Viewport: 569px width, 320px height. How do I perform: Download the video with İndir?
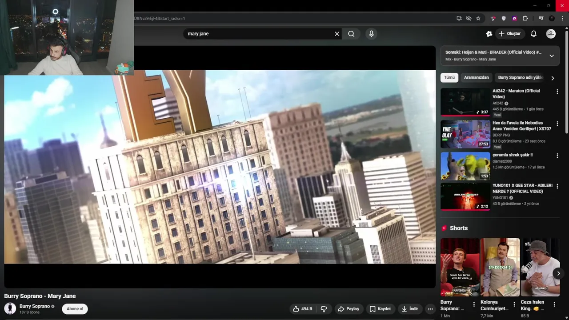click(410, 309)
